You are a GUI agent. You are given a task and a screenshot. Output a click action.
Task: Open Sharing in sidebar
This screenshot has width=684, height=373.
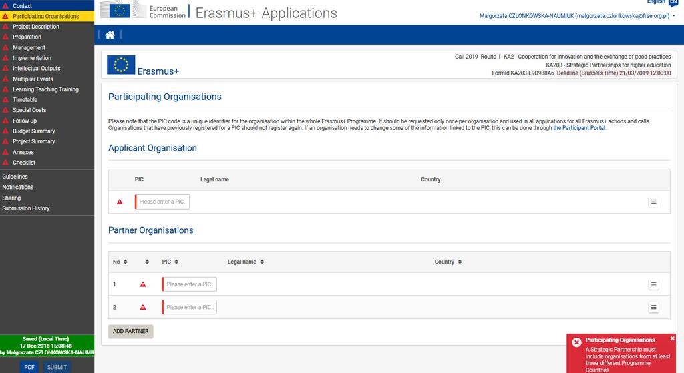click(x=11, y=198)
